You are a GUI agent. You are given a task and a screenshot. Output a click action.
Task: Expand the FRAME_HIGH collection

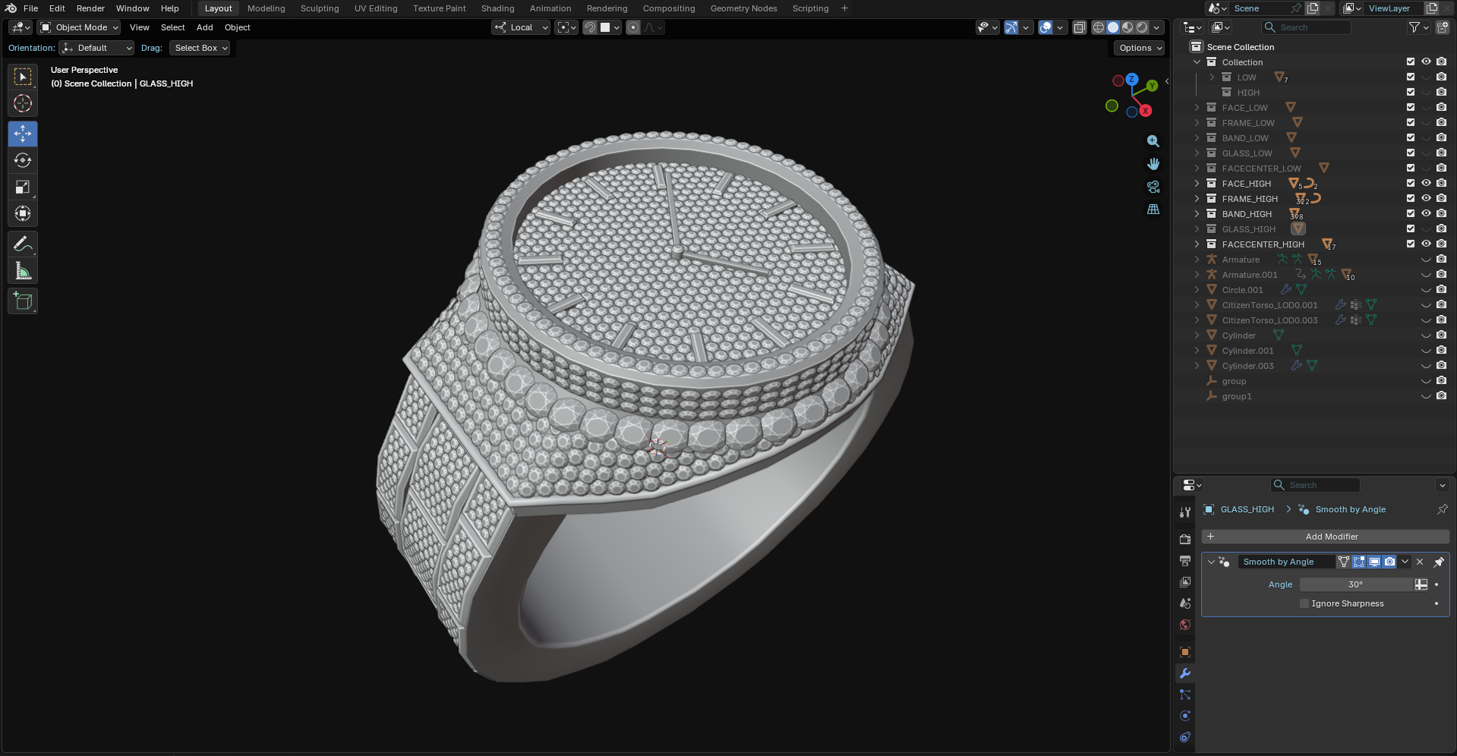pyautogui.click(x=1197, y=198)
